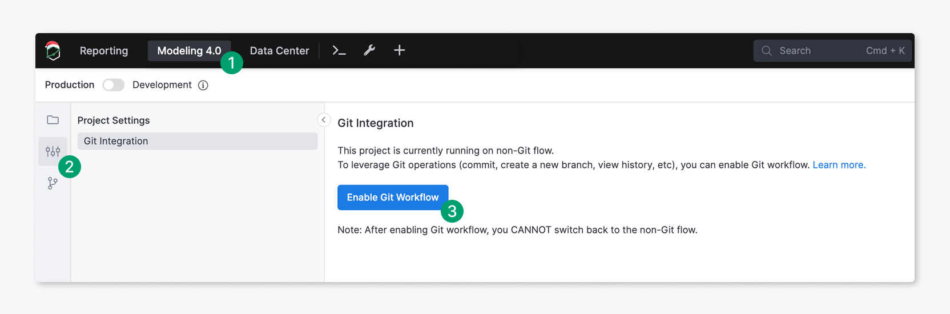Collapse the side panel with chevron
The image size is (950, 314).
pos(324,120)
